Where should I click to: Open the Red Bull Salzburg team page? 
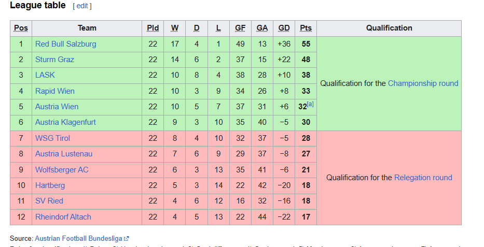point(66,44)
